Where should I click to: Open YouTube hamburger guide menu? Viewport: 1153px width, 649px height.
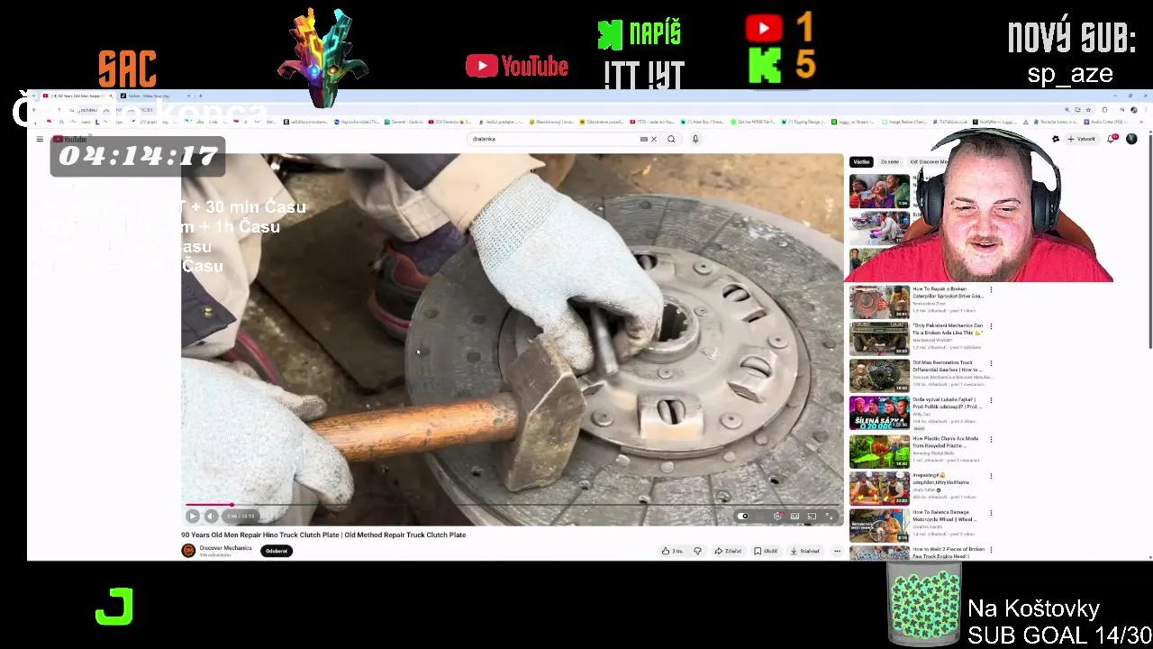(x=40, y=139)
